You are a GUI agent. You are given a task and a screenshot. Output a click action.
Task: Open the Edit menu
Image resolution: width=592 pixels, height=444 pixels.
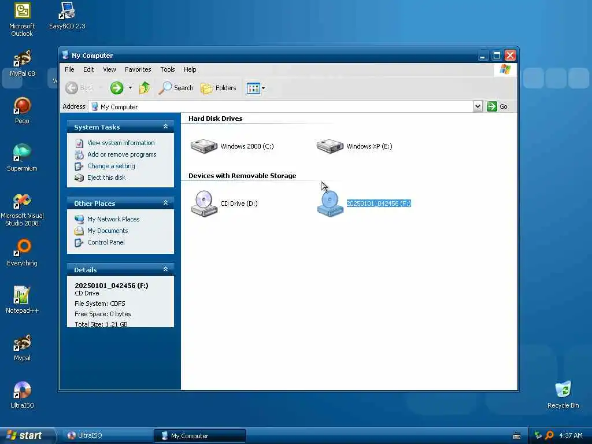pos(88,69)
